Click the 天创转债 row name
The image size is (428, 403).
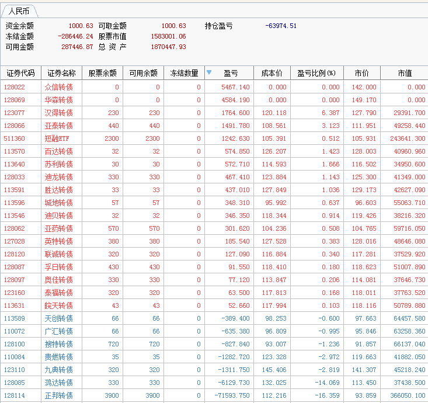pos(58,318)
